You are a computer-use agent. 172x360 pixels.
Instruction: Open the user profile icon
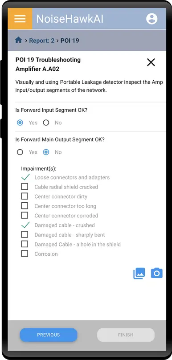tap(152, 19)
